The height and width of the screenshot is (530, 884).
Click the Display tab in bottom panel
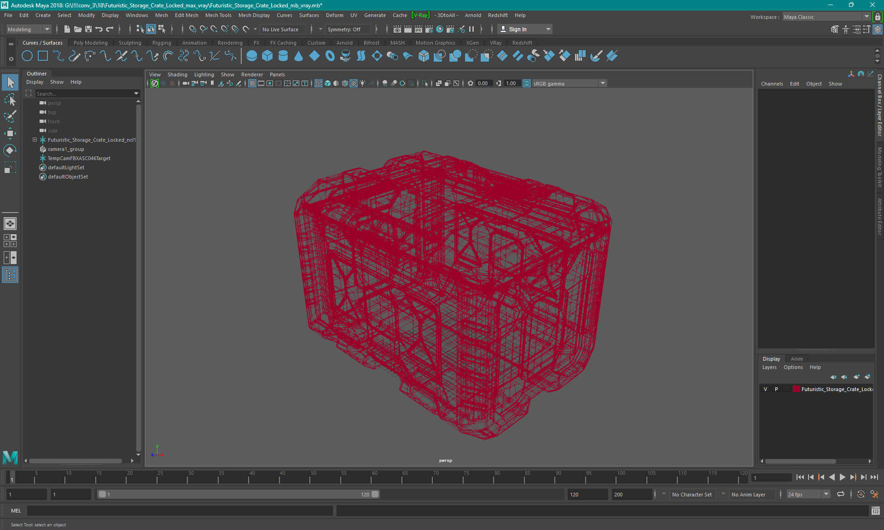(x=772, y=358)
